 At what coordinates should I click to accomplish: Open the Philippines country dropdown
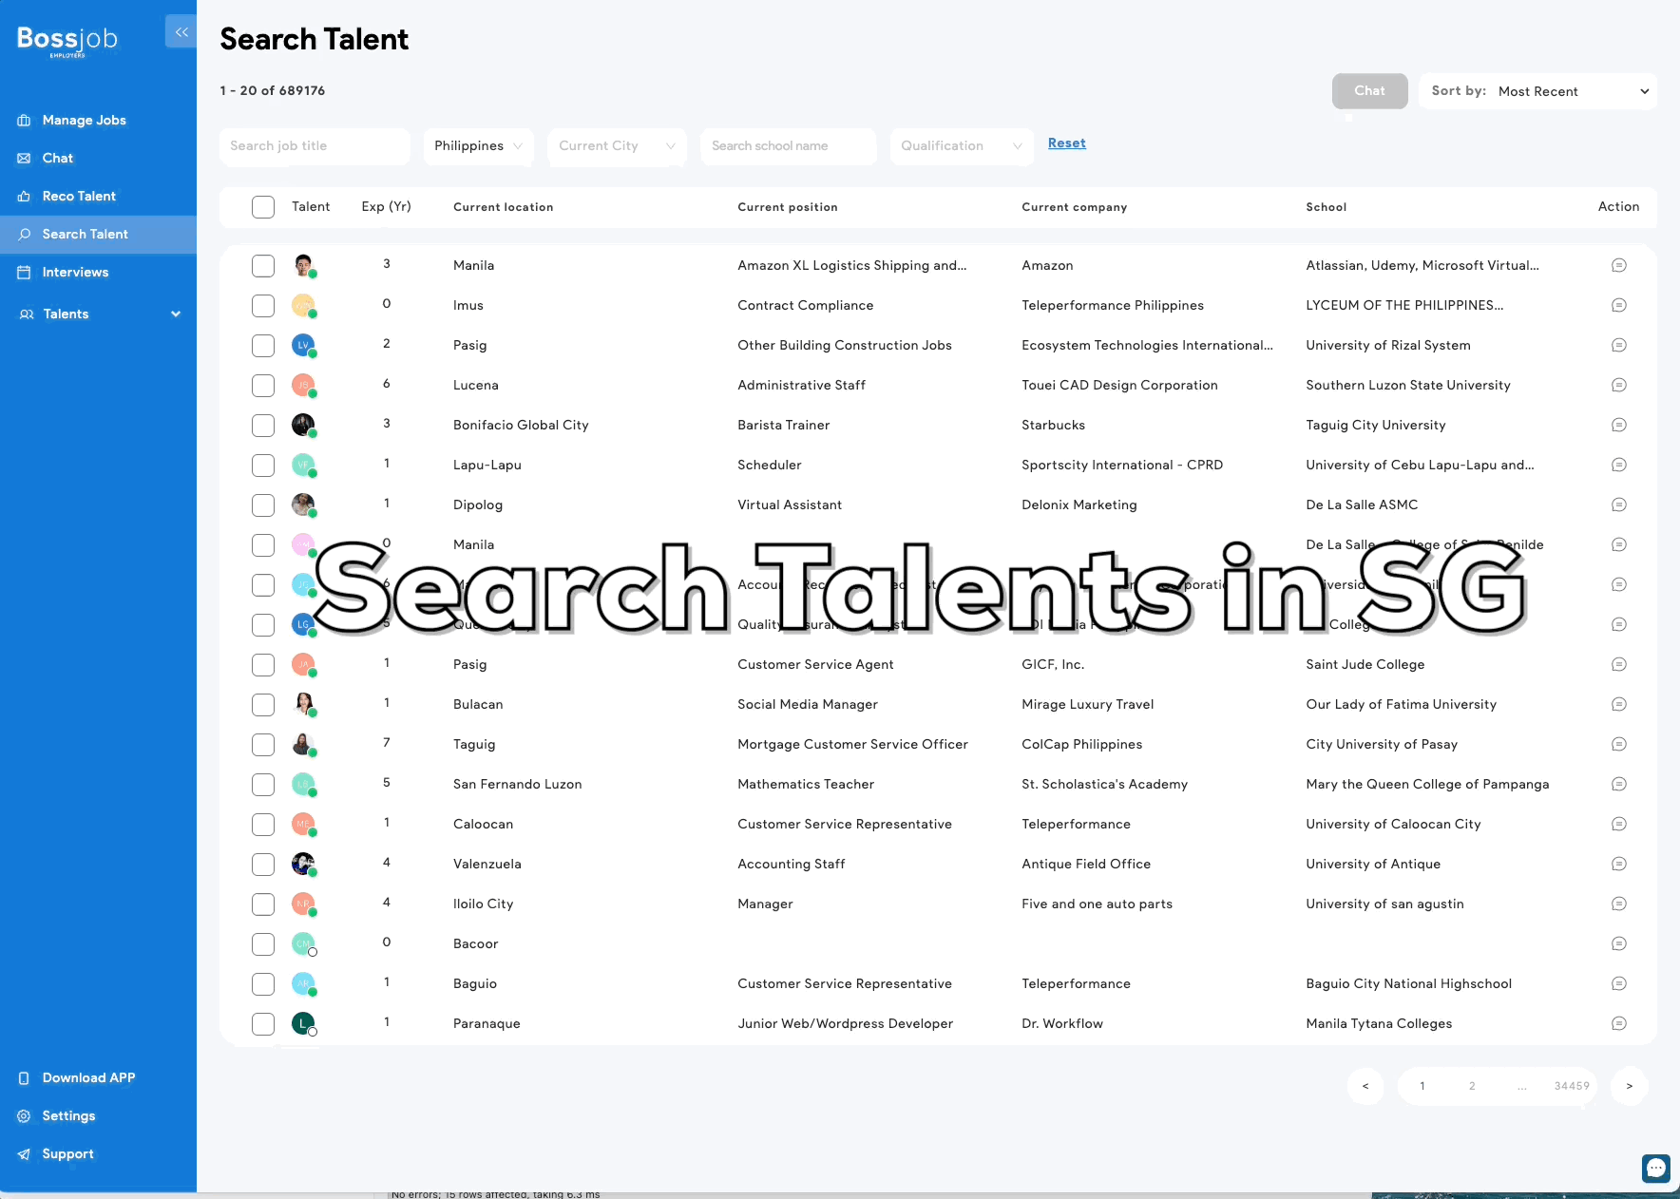[478, 146]
